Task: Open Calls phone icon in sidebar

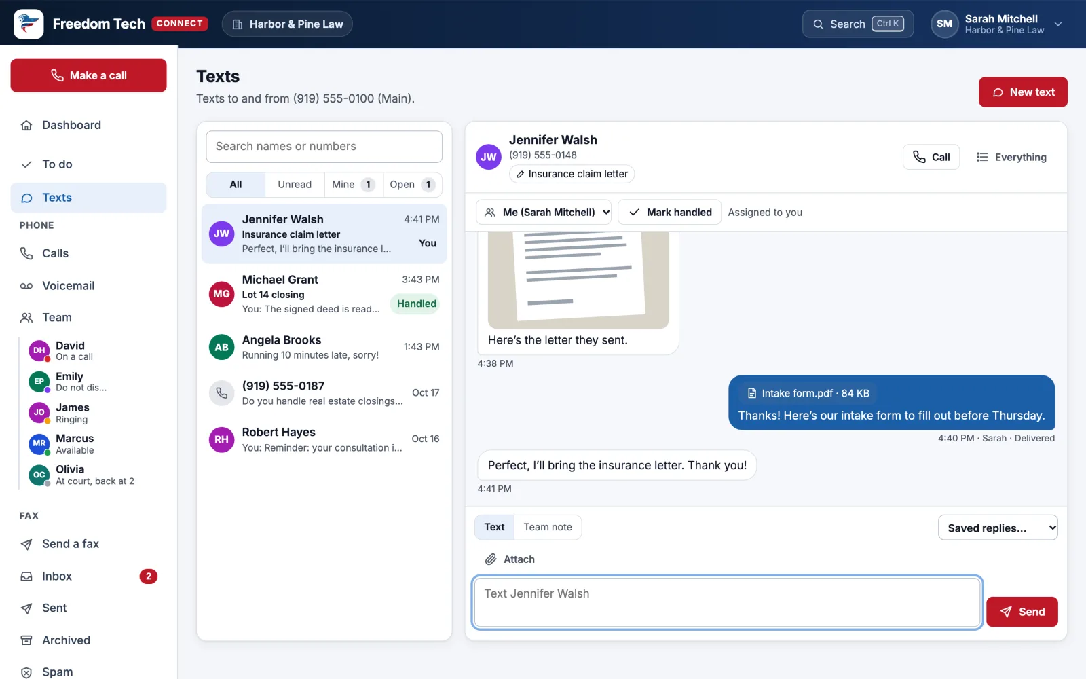Action: pos(26,253)
